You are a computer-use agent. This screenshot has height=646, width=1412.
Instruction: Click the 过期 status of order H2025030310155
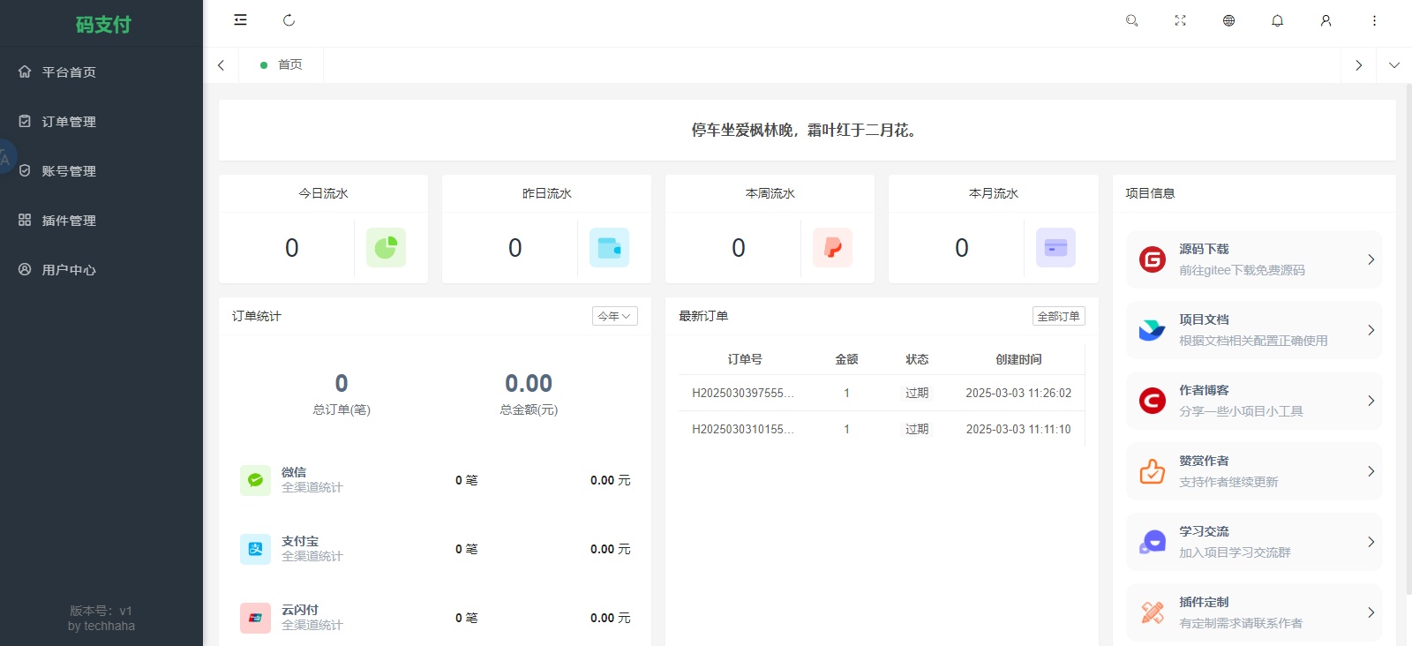(x=917, y=429)
